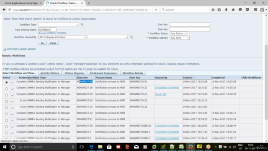The image size is (268, 151).
Task: Open the Workflow Status dropdown
Action: 178,34
